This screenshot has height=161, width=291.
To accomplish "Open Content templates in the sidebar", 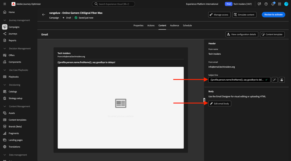I will pos(17,120).
